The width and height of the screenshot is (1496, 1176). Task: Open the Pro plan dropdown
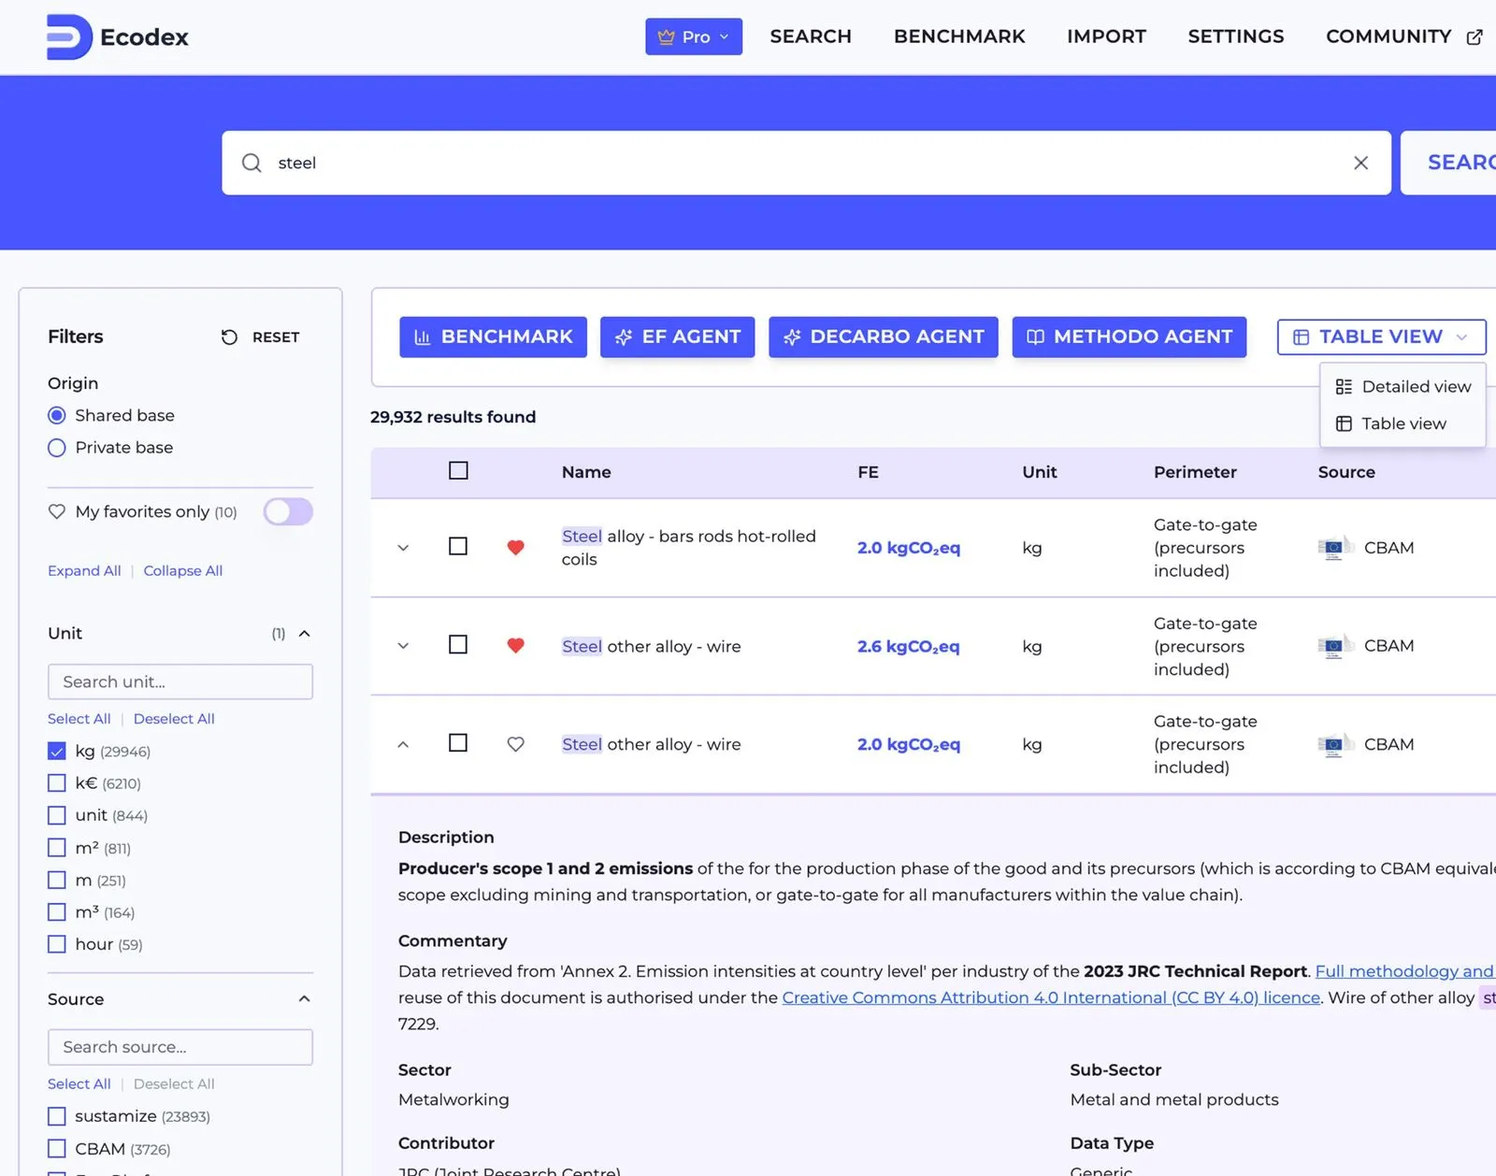[x=694, y=36]
